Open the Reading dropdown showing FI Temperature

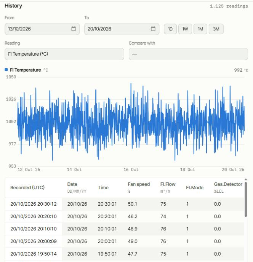64,54
